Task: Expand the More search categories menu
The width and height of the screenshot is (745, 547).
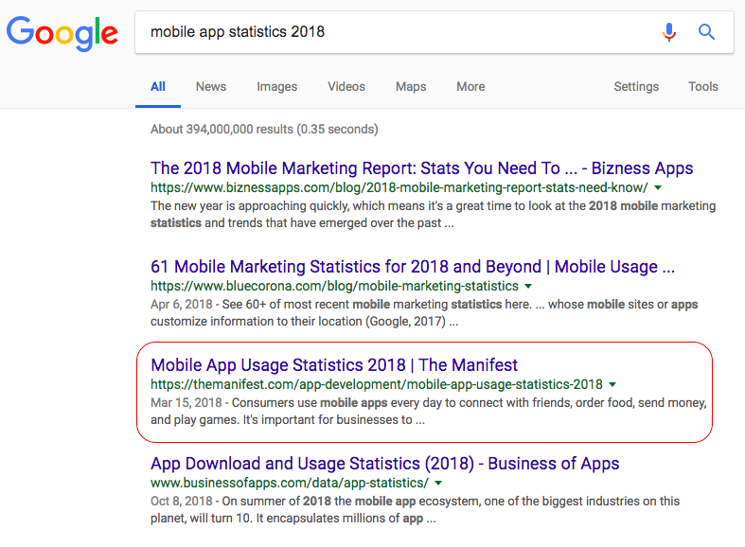Action: (470, 86)
